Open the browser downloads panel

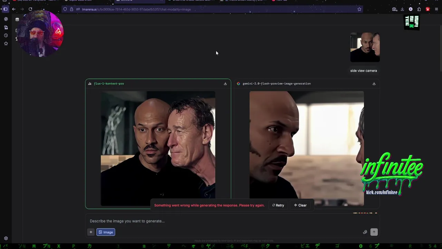[x=402, y=9]
